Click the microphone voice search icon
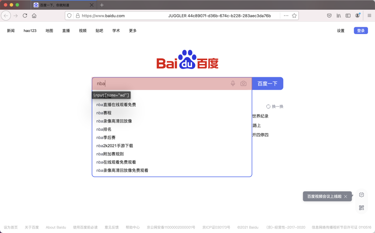375x233 pixels. point(233,83)
